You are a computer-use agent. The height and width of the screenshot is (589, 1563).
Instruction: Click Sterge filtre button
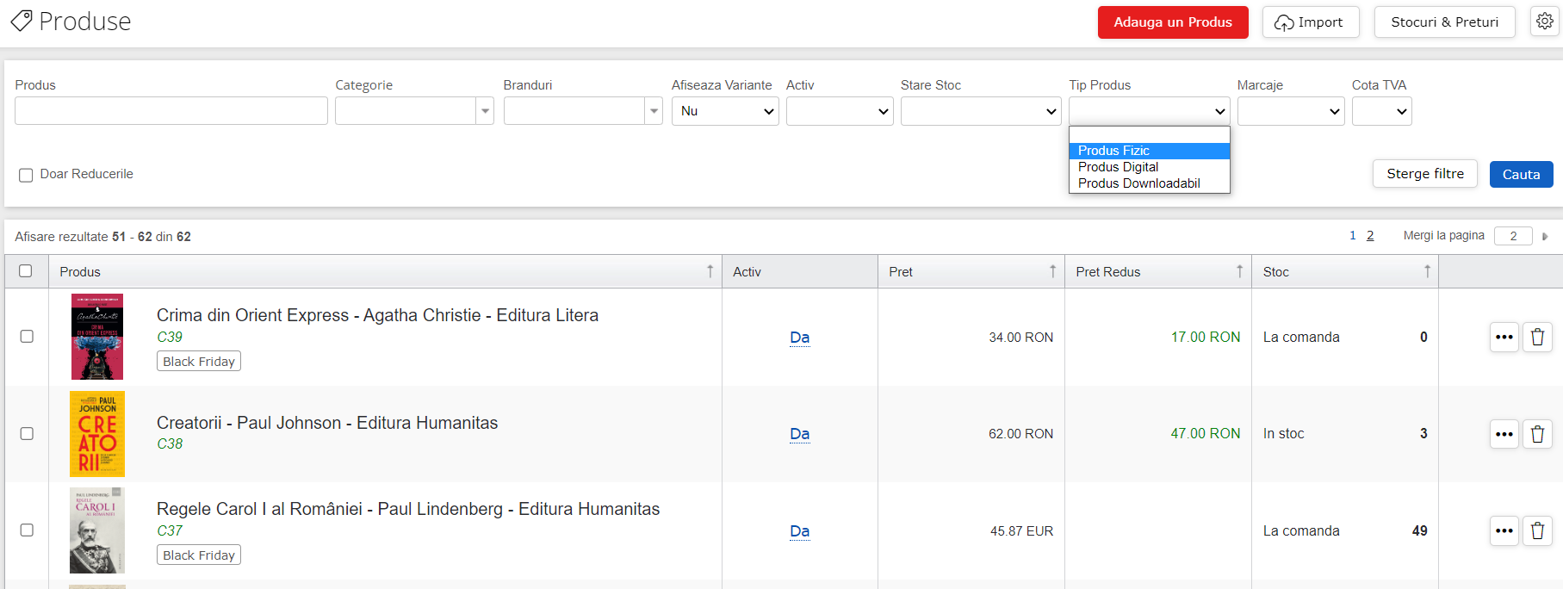[1425, 174]
